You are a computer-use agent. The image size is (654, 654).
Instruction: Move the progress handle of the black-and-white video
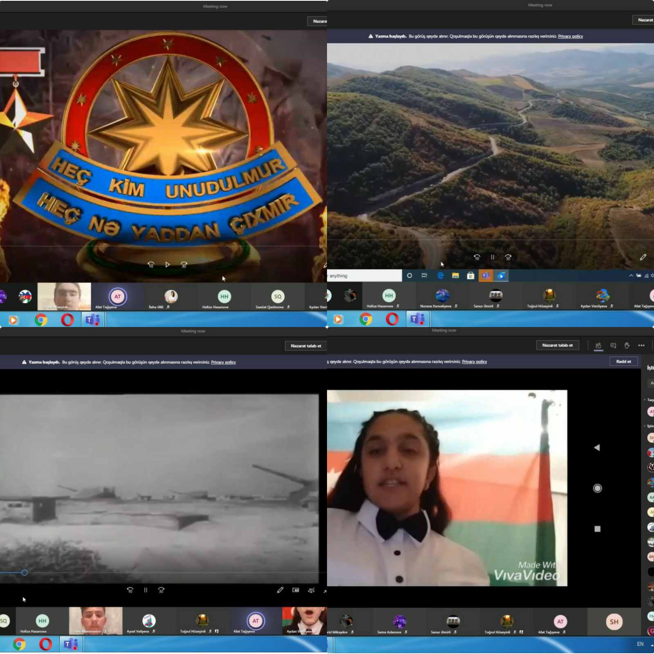(25, 573)
